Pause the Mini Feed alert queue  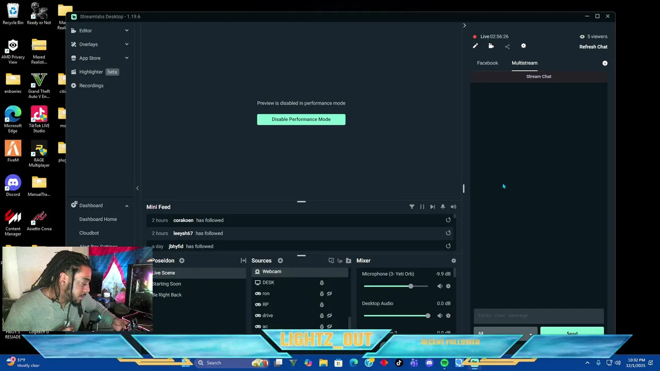[x=422, y=207]
